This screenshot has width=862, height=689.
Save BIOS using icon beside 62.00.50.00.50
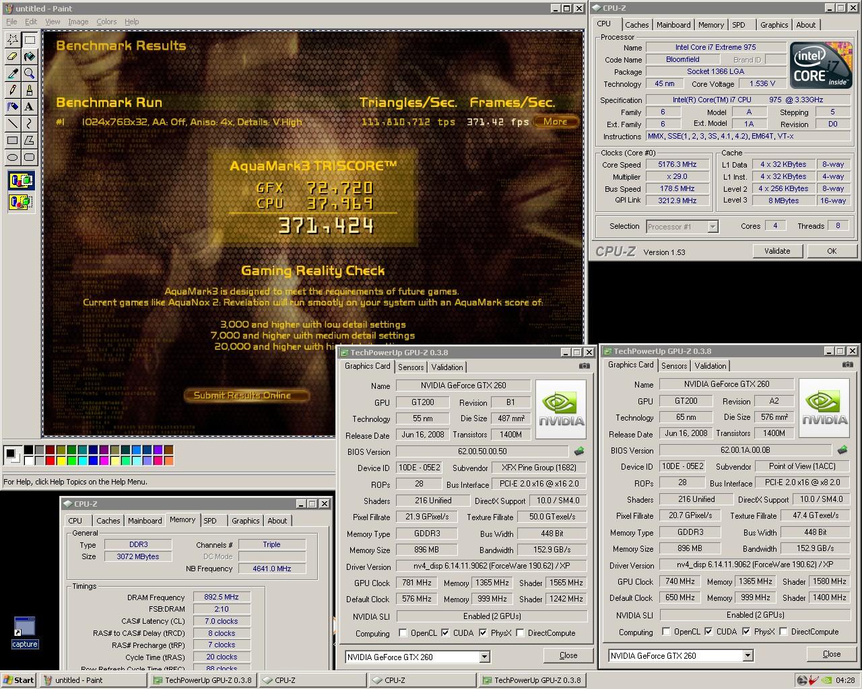tap(578, 451)
